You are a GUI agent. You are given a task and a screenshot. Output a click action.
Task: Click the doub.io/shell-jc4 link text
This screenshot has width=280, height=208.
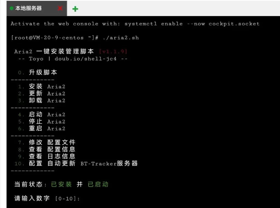(85, 58)
